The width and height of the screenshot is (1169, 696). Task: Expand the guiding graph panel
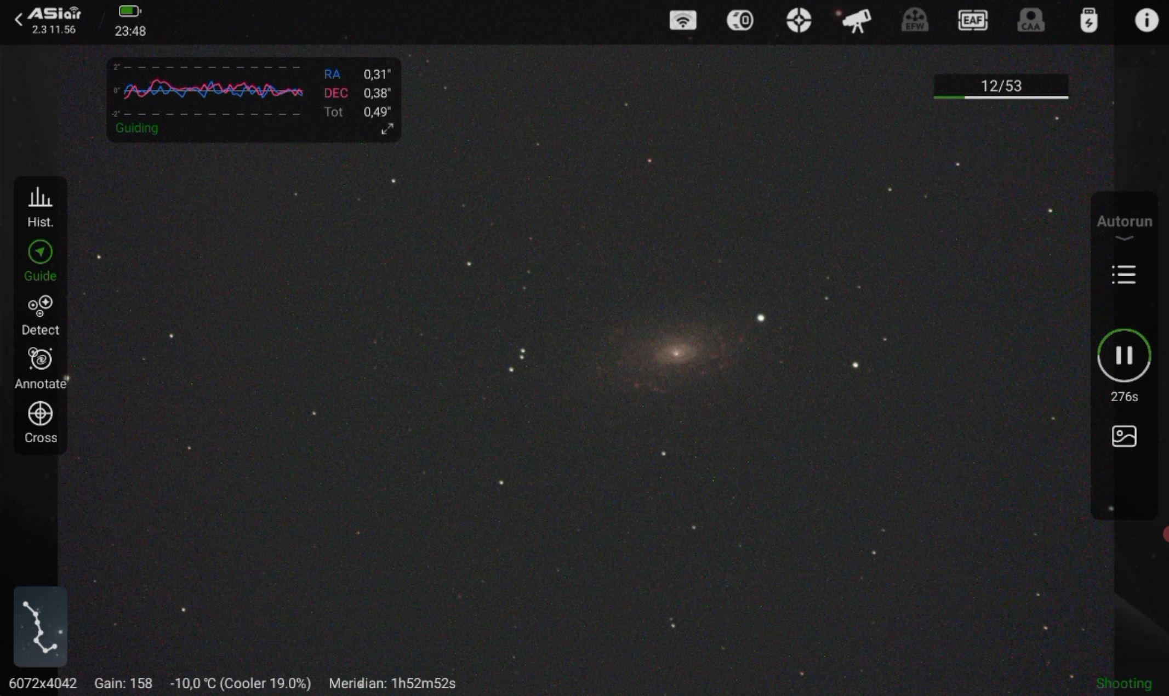coord(387,129)
